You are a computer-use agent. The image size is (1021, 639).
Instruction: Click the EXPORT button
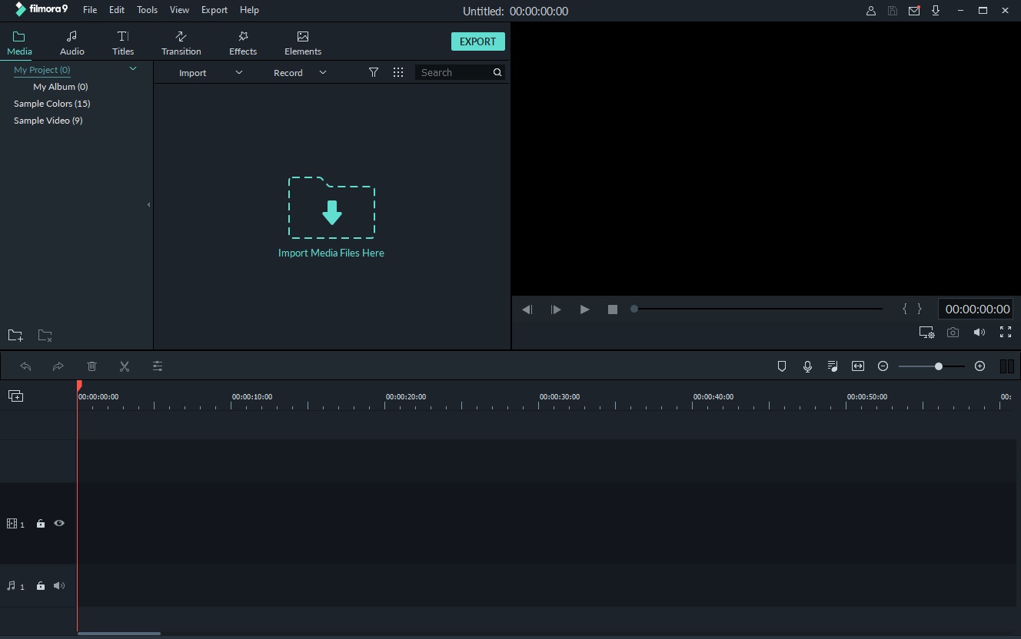click(x=477, y=41)
